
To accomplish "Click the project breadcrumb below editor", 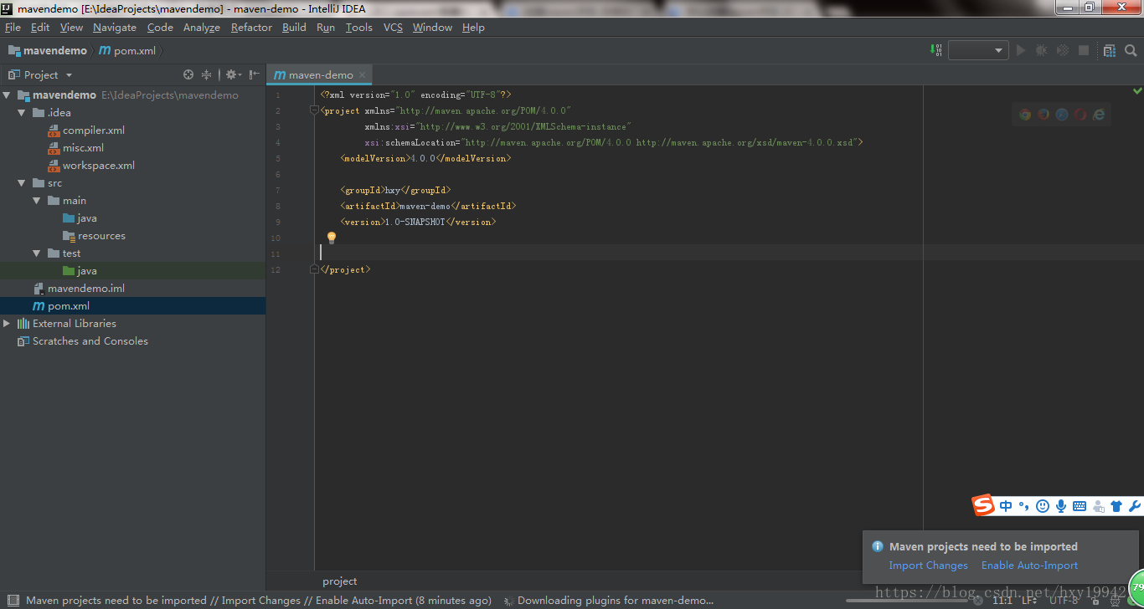I will [x=340, y=581].
